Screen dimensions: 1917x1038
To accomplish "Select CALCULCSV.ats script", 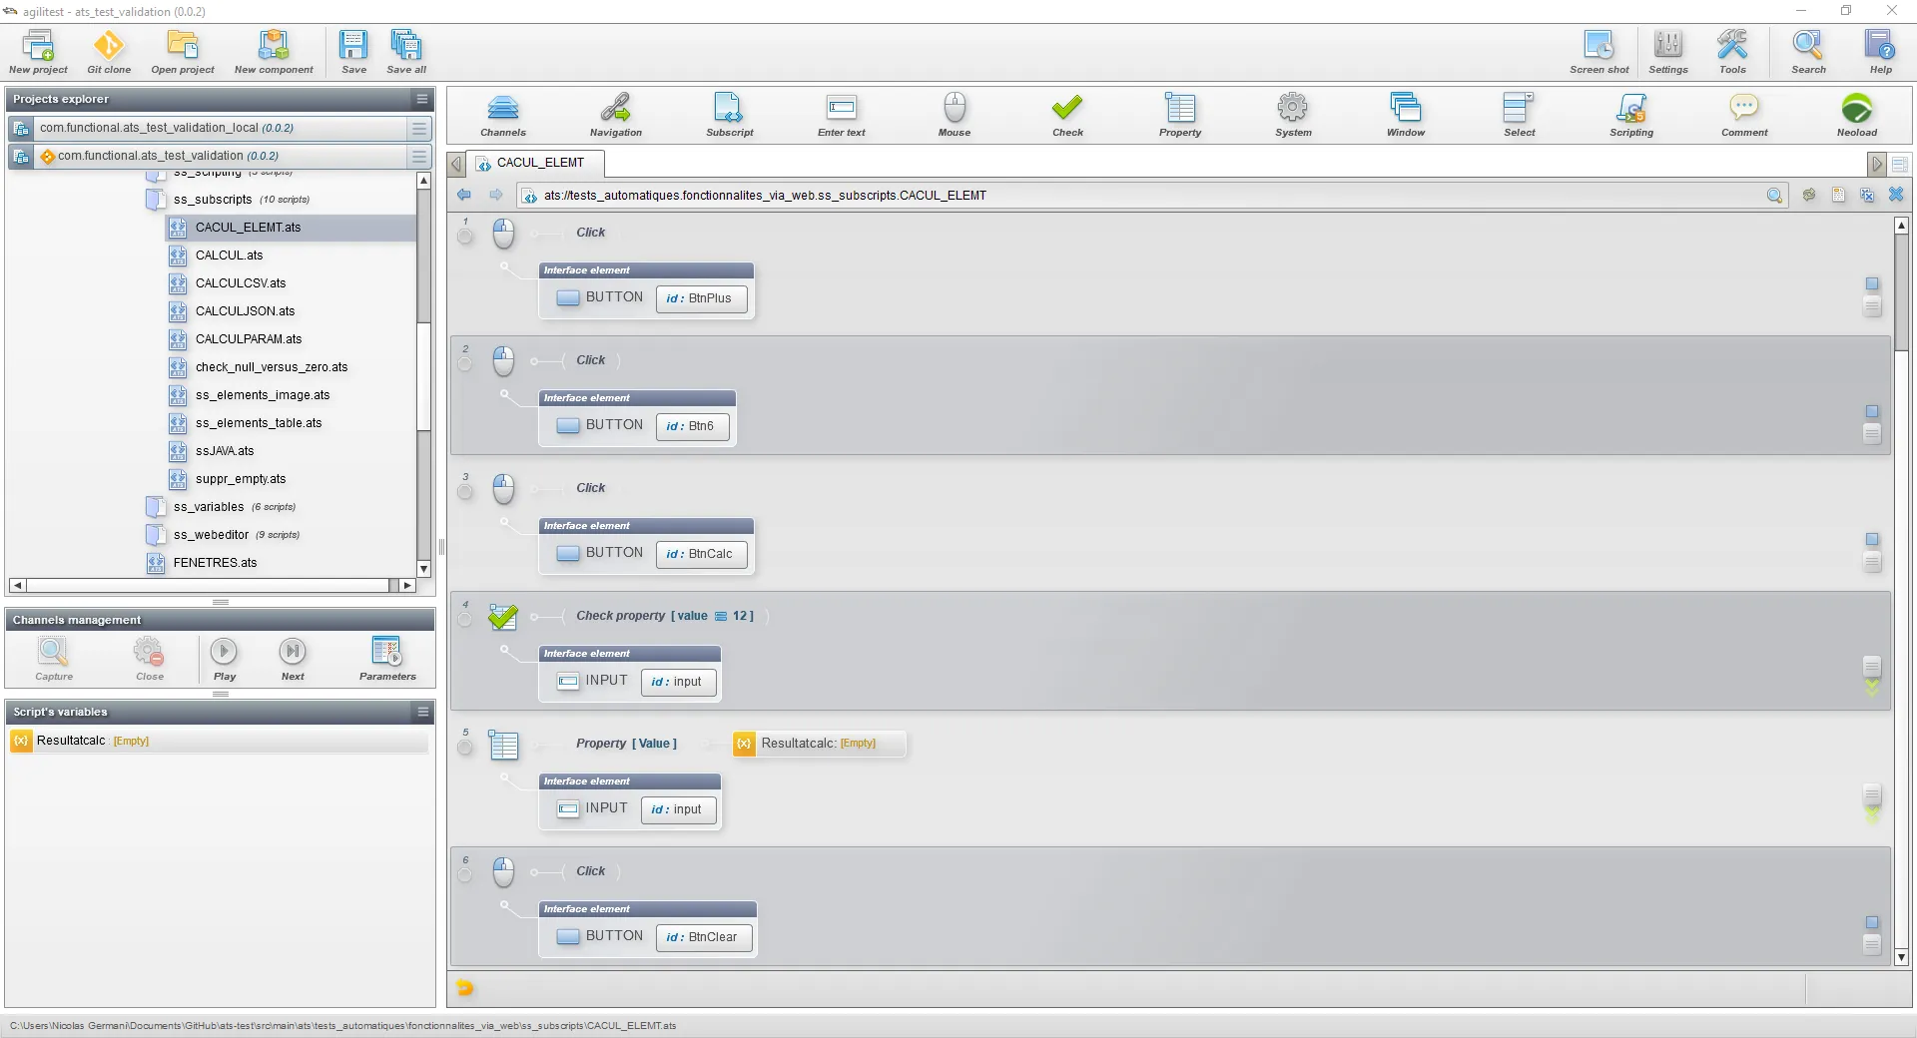I will point(240,283).
